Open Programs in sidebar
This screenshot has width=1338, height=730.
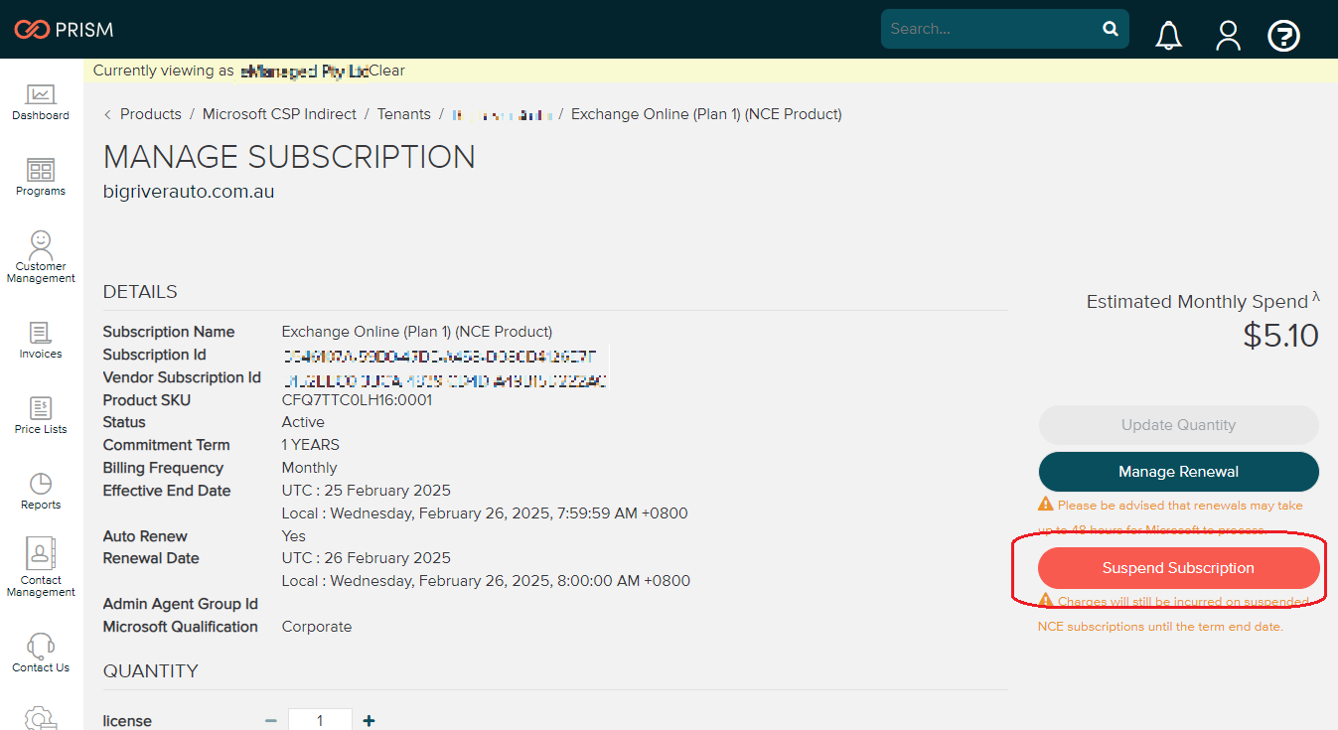[x=41, y=178]
